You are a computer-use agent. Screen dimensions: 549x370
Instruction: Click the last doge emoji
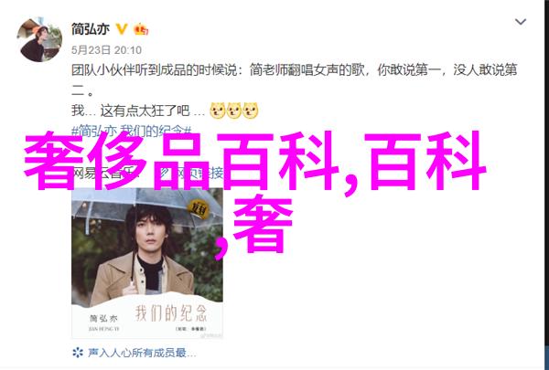tap(251, 111)
